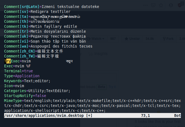Image resolution: width=185 pixels, height=127 pixels.
Task: Click the TryExec=nvim line
Action: click(17, 61)
